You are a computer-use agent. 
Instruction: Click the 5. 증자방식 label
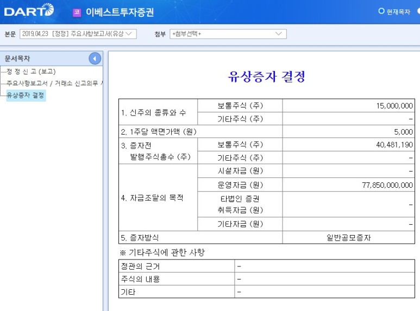(140, 238)
